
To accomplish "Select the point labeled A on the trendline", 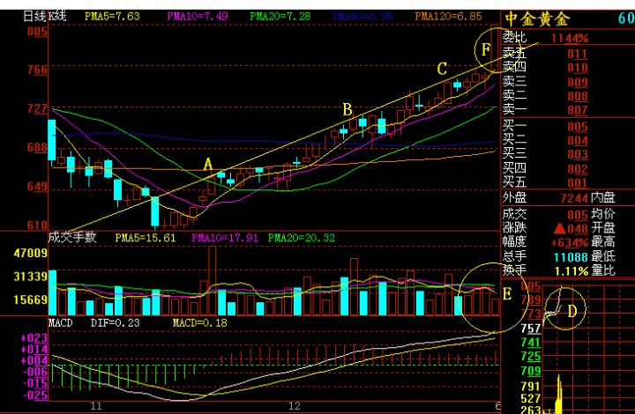I will tap(208, 164).
